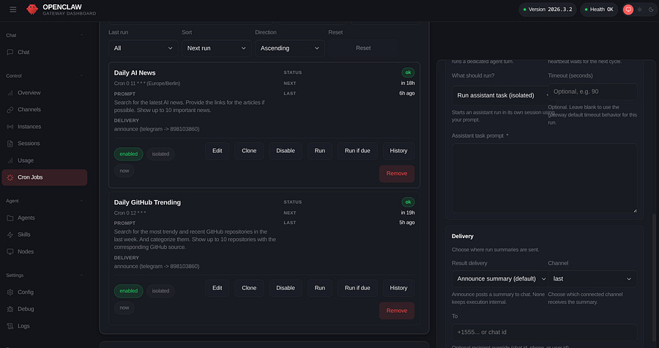Run the Daily GitHub Trending job
The width and height of the screenshot is (659, 348).
tap(320, 288)
